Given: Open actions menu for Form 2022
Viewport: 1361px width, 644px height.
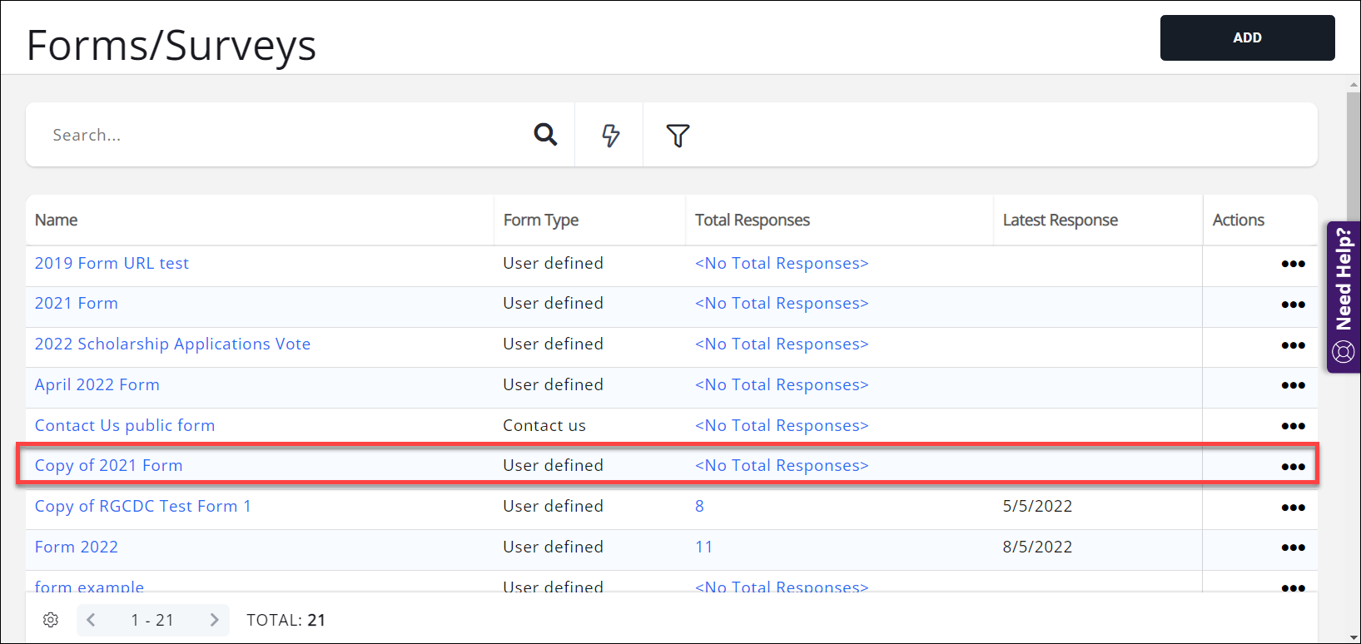Looking at the screenshot, I should 1293,547.
